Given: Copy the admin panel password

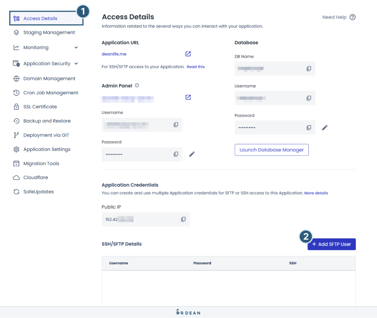Looking at the screenshot, I should [x=176, y=154].
